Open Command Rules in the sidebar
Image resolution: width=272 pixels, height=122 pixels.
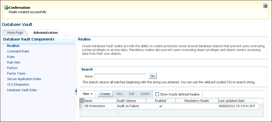point(18,51)
